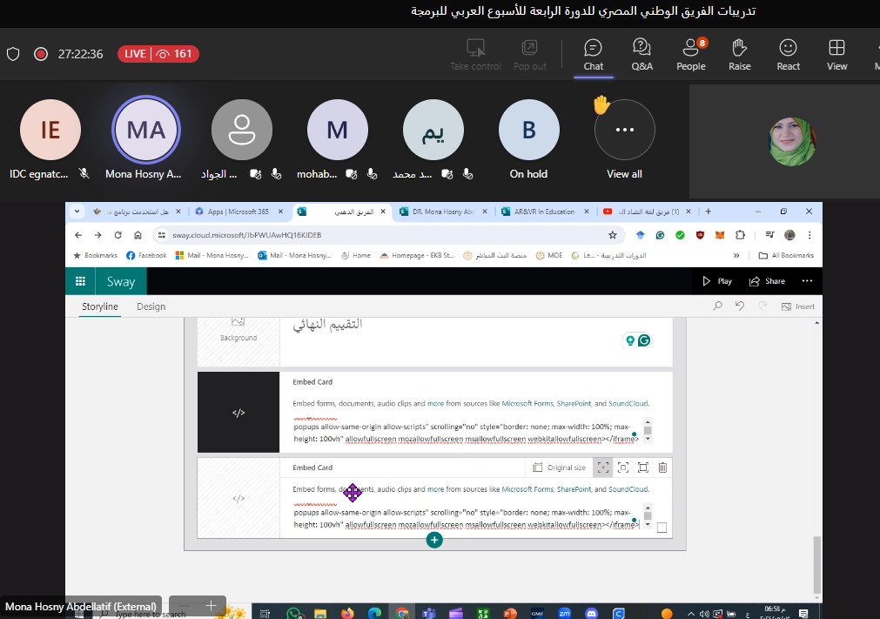Viewport: 880px width, 619px height.
Task: Expand hidden bookmarks chevron
Action: pos(736,255)
